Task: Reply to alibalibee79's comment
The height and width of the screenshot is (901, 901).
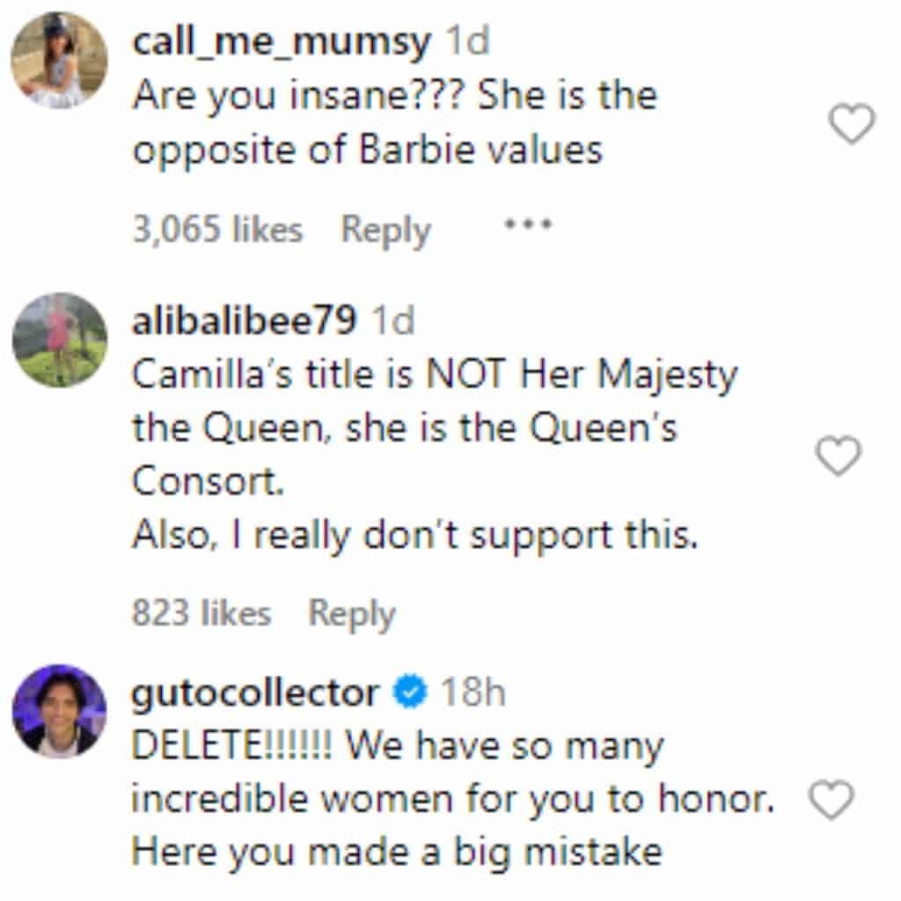Action: 351,613
